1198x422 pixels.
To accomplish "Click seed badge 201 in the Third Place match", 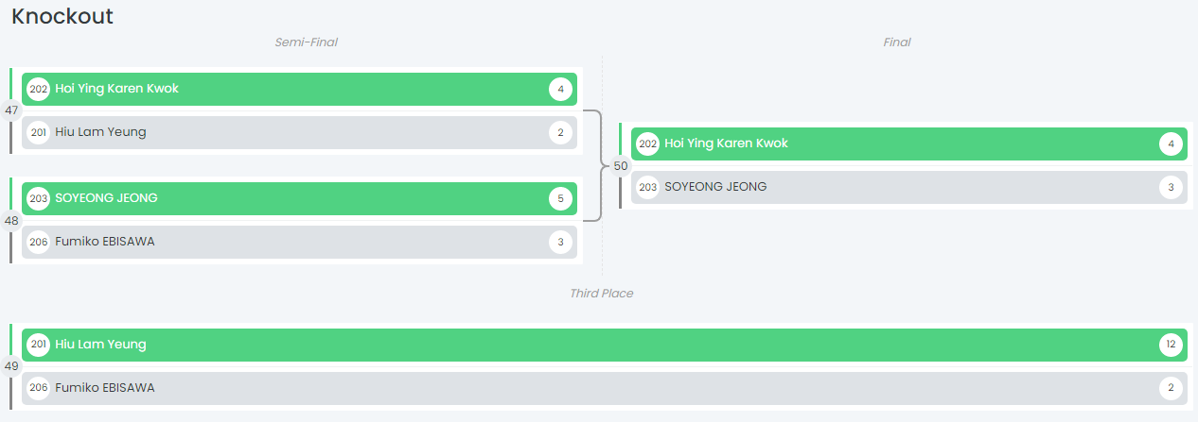I will (x=39, y=346).
